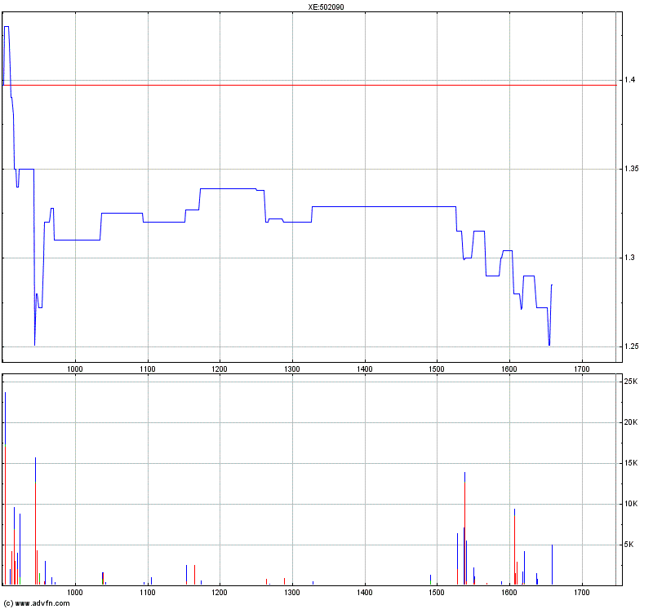Viewport: 653px width, 609px height.
Task: Click the (c) www.advfn.com copyright text
Action: coord(37,603)
